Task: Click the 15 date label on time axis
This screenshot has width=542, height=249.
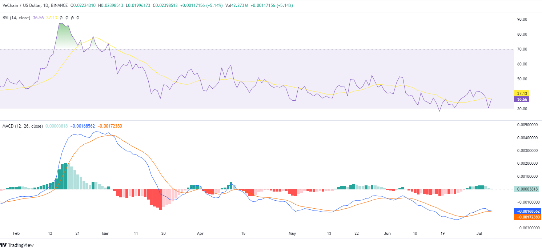Action: point(242,233)
